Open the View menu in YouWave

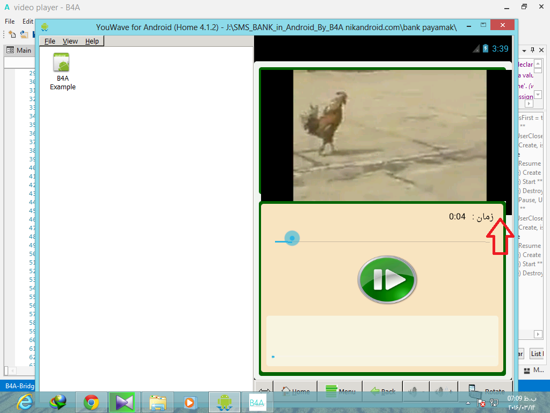point(70,41)
